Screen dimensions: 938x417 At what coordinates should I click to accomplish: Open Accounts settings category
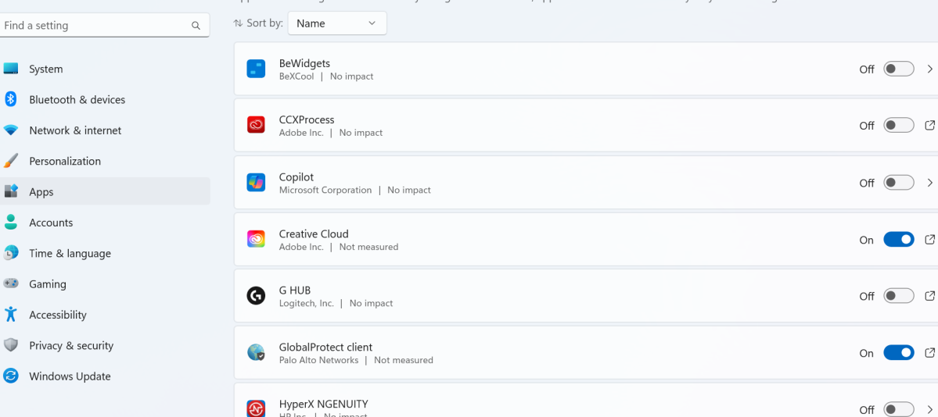105,223
